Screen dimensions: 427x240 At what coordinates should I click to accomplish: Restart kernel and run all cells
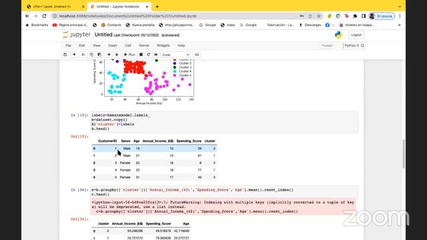(x=156, y=55)
